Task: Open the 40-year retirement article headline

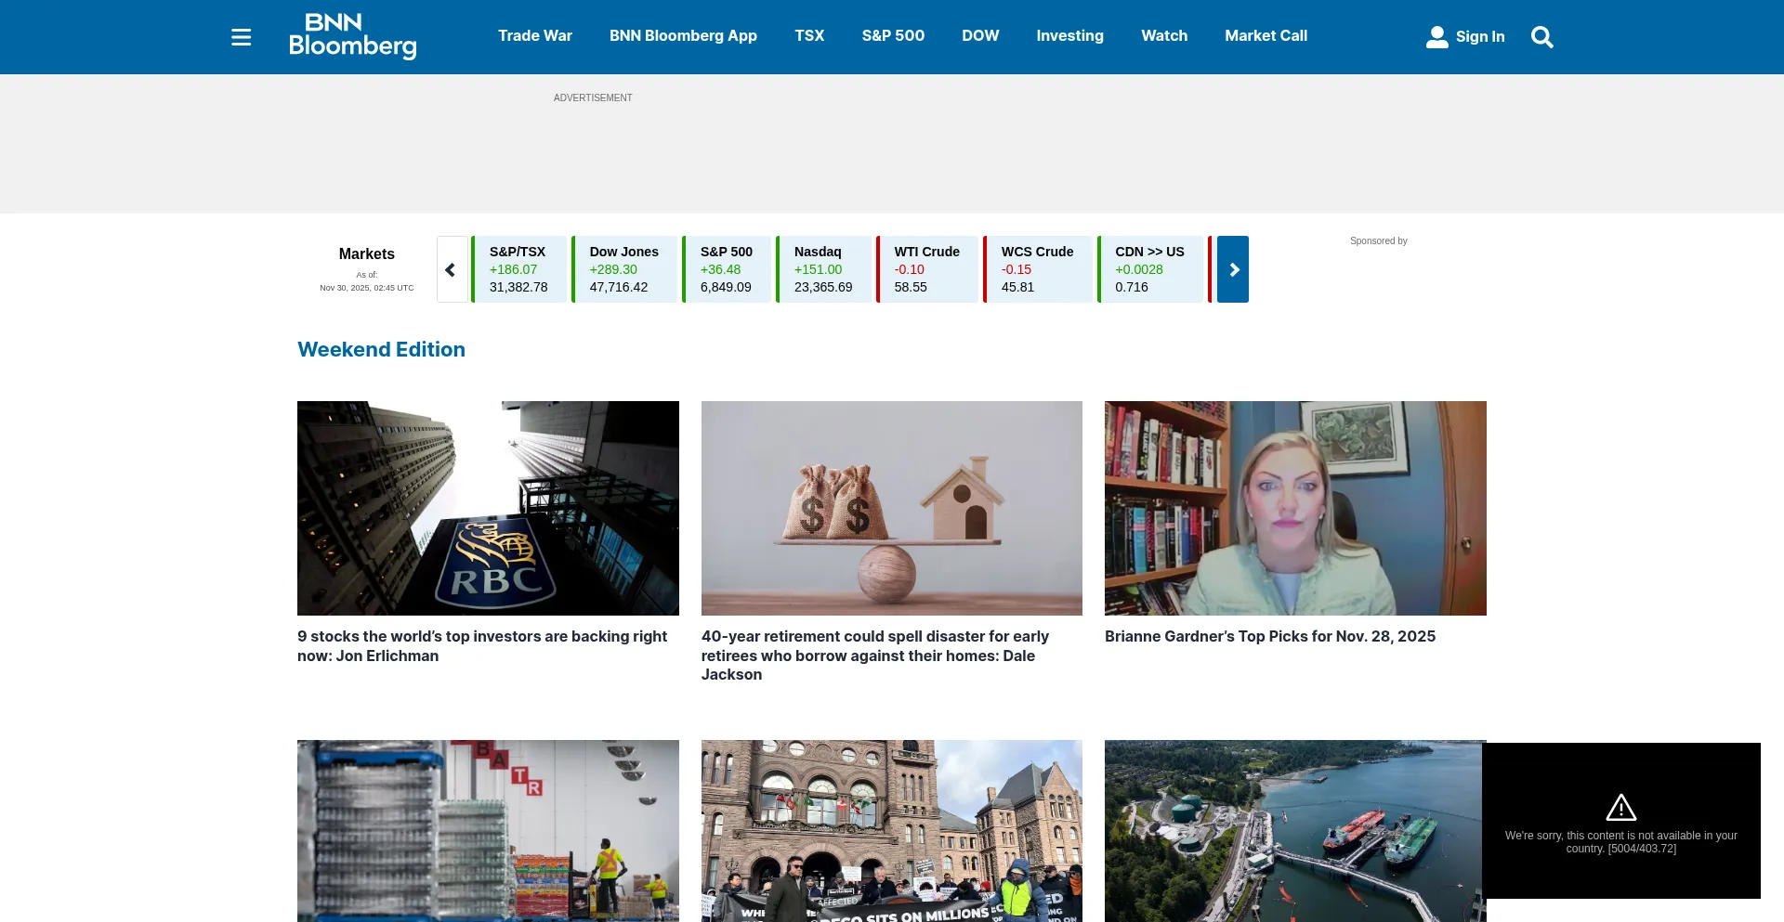Action: pos(874,656)
